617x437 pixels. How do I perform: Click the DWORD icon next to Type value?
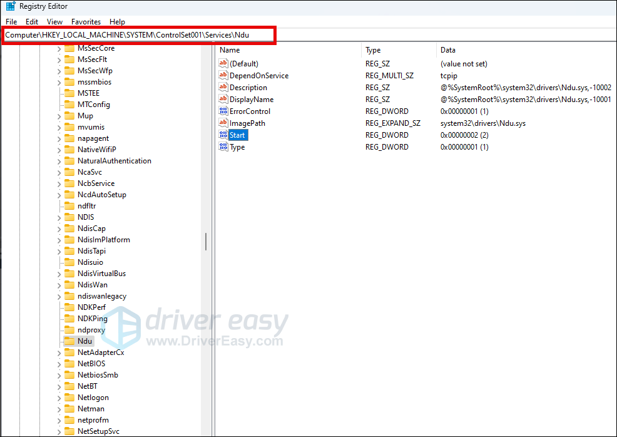[223, 147]
